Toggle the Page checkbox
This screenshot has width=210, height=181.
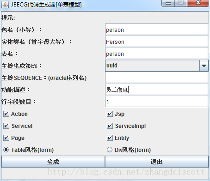coord(6,138)
